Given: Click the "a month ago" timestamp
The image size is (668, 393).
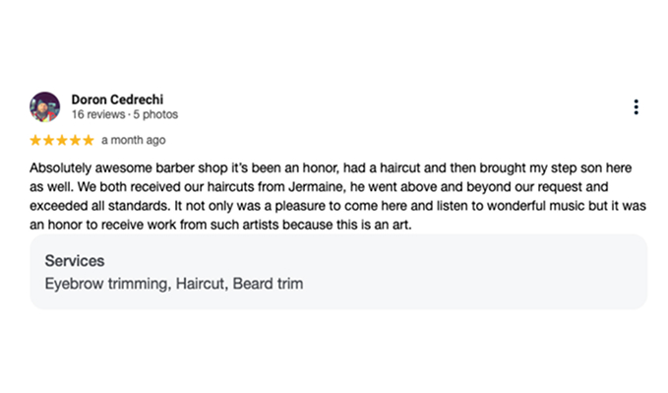Looking at the screenshot, I should 134,140.
